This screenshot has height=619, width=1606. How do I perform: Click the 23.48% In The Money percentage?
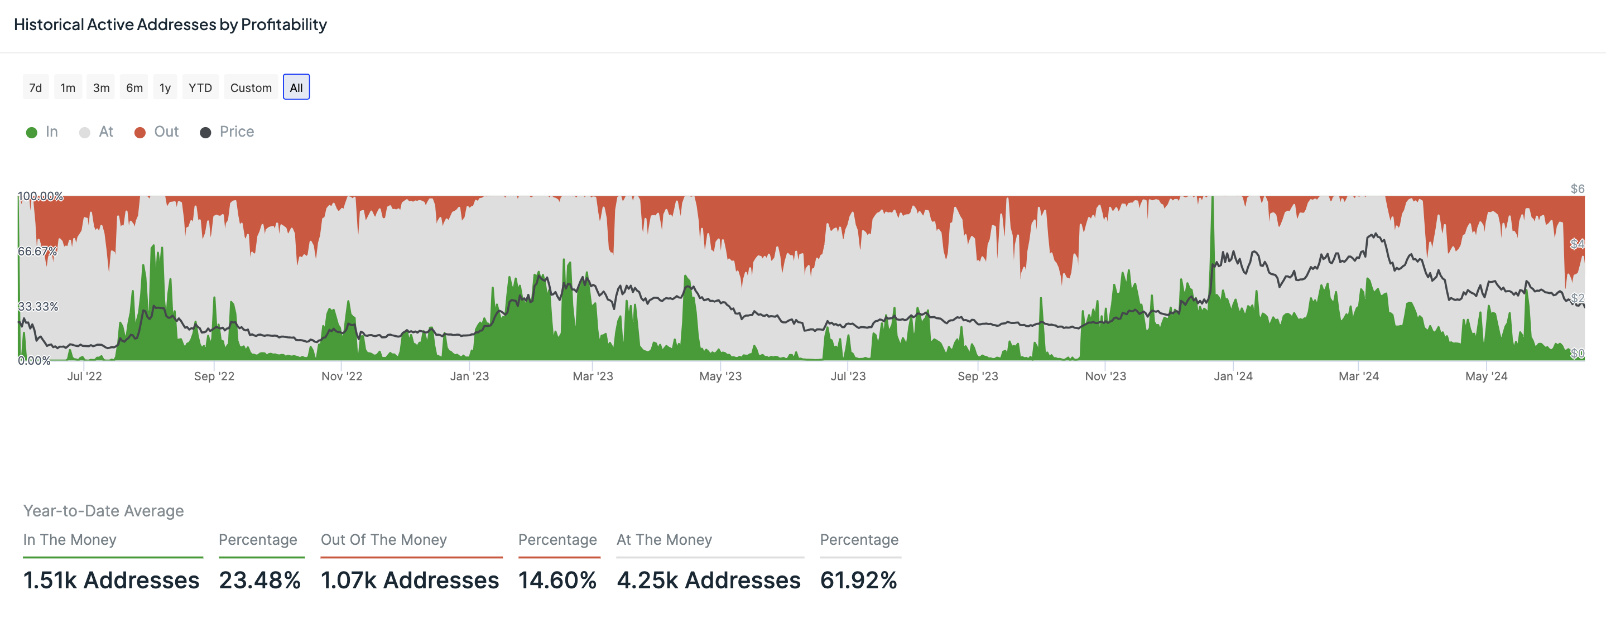pyautogui.click(x=260, y=580)
